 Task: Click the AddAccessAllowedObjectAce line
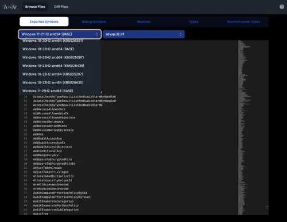point(54,118)
